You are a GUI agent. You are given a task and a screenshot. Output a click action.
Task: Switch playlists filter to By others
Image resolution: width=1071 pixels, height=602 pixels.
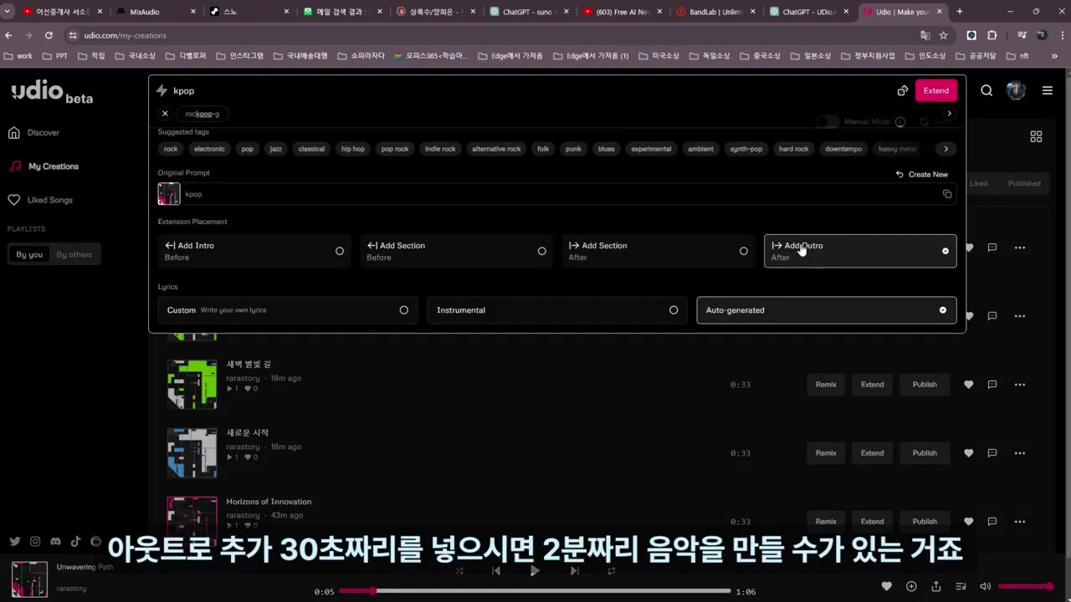point(74,254)
